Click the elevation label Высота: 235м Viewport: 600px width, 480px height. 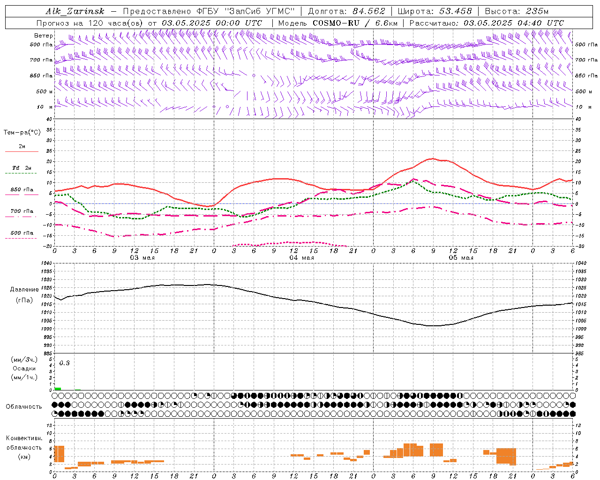click(517, 11)
